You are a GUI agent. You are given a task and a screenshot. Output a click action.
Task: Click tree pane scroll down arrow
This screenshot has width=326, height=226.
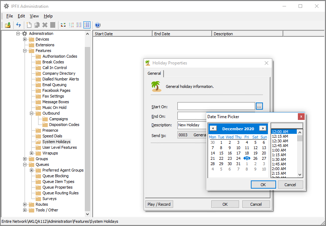88,214
